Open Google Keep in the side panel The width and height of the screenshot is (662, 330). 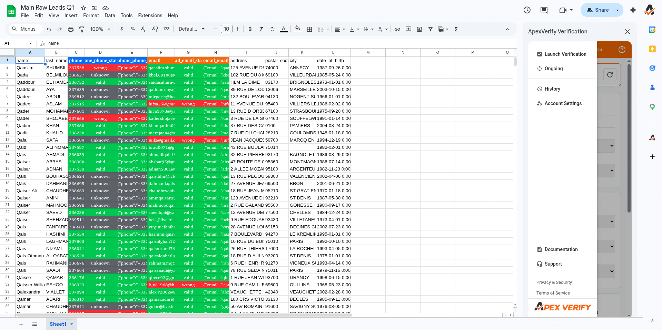tap(652, 49)
